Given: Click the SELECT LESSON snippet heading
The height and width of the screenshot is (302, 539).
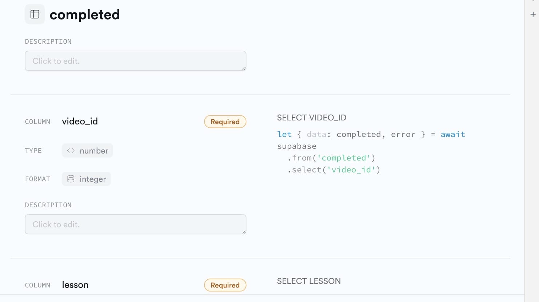Looking at the screenshot, I should [308, 281].
